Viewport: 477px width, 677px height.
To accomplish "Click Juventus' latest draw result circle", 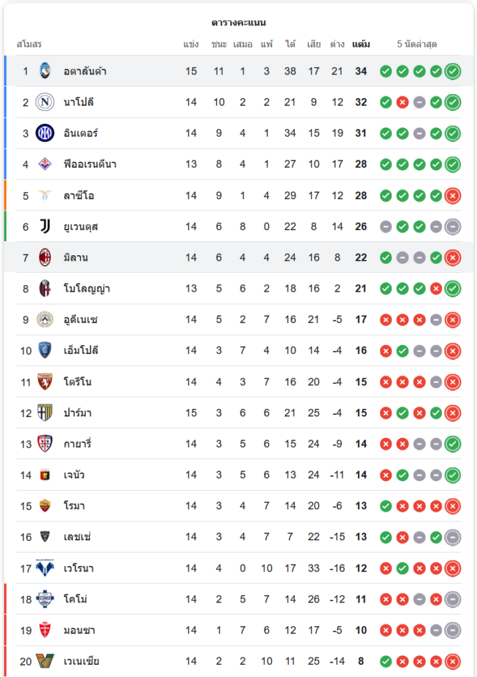I will 453,227.
